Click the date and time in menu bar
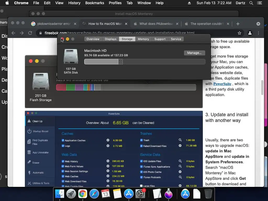The image size is (268, 201). pos(214,3)
